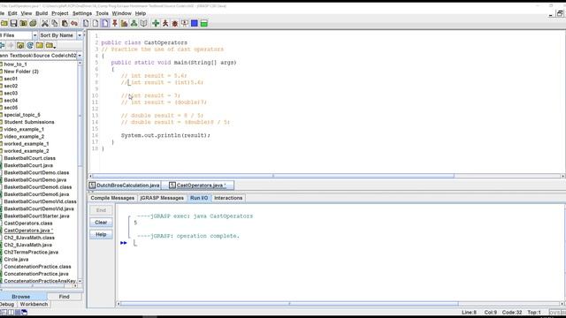Select the Run I/O tab
Image resolution: width=566 pixels, height=318 pixels.
199,198
